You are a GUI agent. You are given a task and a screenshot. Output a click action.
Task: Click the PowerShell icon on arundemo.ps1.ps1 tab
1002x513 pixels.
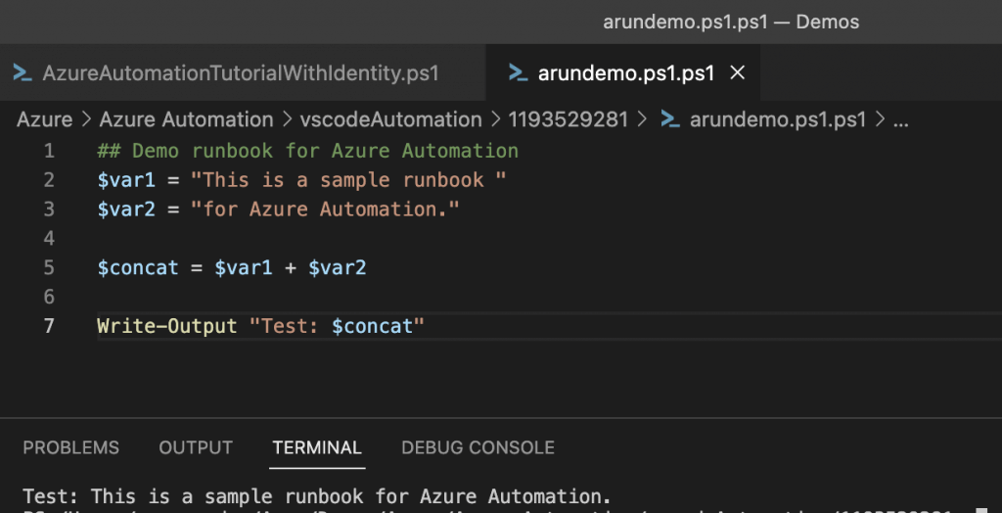(x=518, y=72)
